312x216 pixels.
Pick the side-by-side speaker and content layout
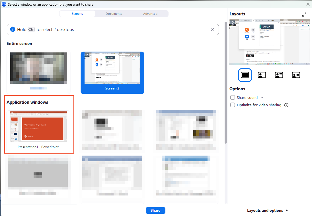[279, 75]
